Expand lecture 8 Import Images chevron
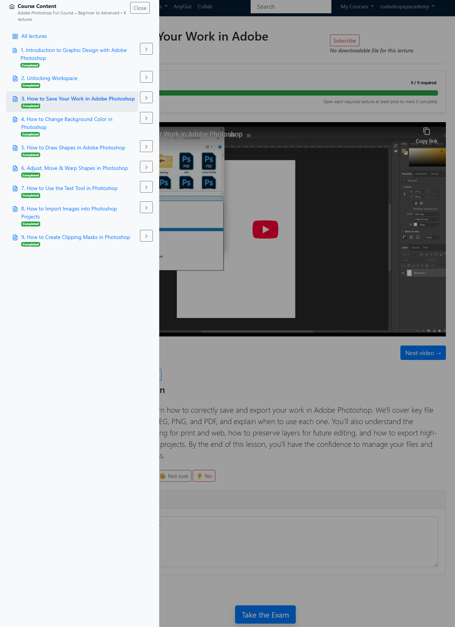The width and height of the screenshot is (455, 627). pyautogui.click(x=146, y=207)
